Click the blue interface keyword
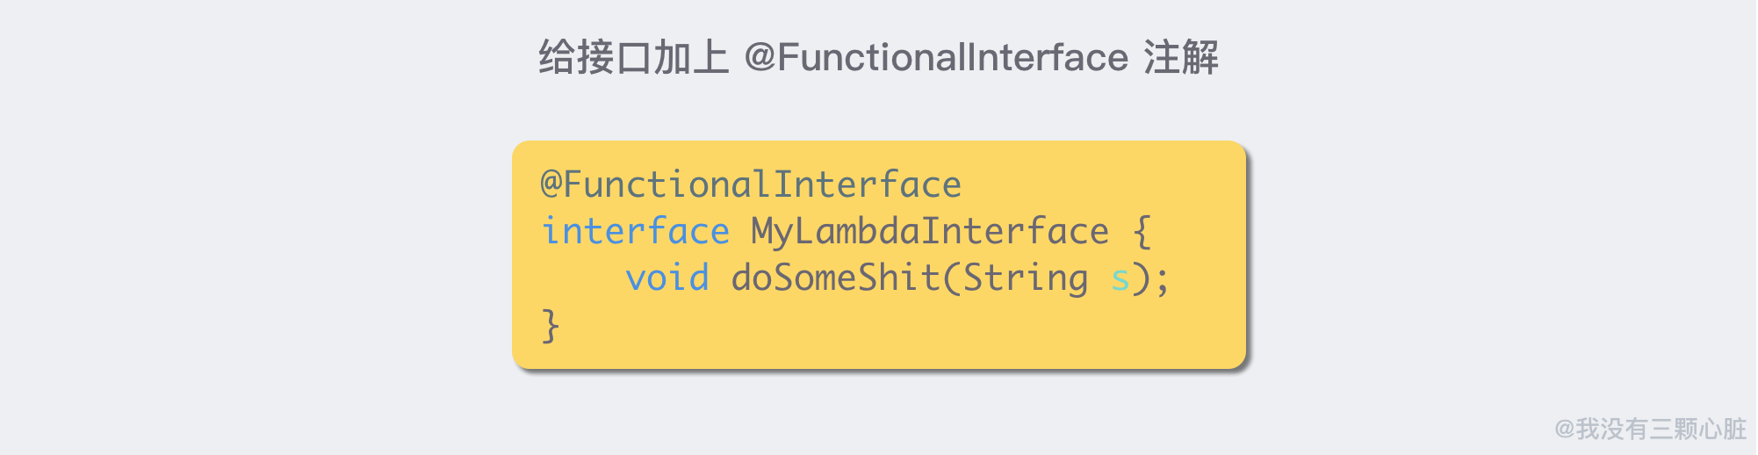This screenshot has height=455, width=1758. pyautogui.click(x=635, y=232)
